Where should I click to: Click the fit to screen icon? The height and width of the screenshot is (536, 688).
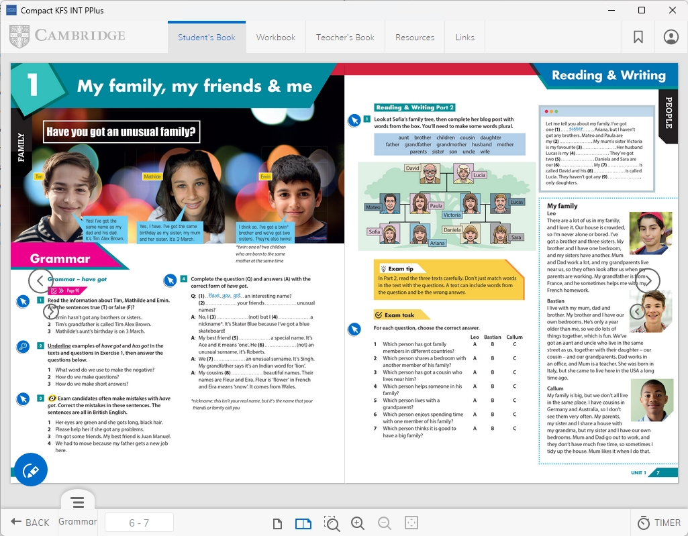coord(411,523)
